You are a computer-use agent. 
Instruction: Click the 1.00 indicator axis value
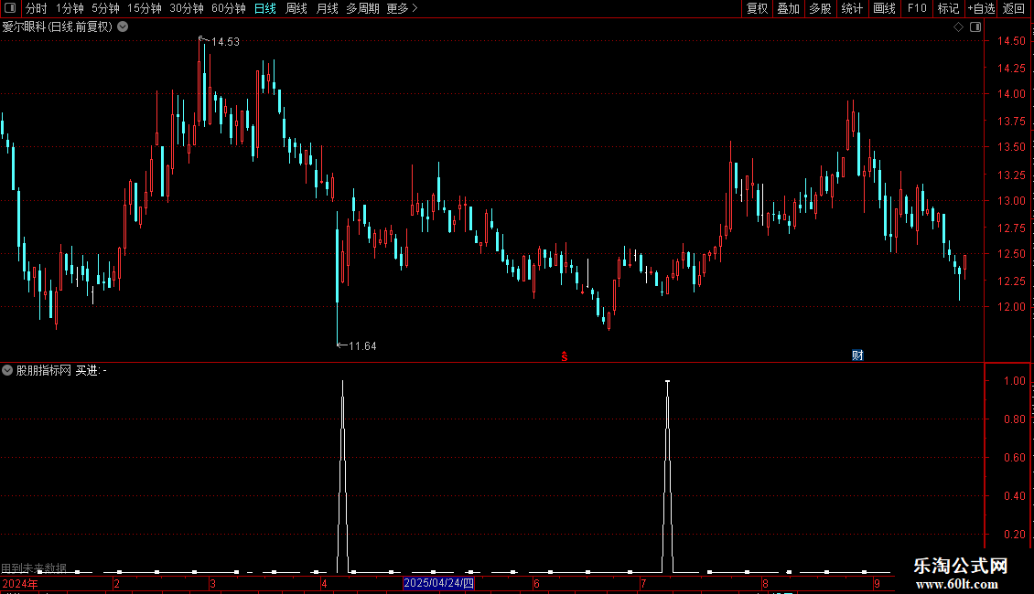[1014, 381]
